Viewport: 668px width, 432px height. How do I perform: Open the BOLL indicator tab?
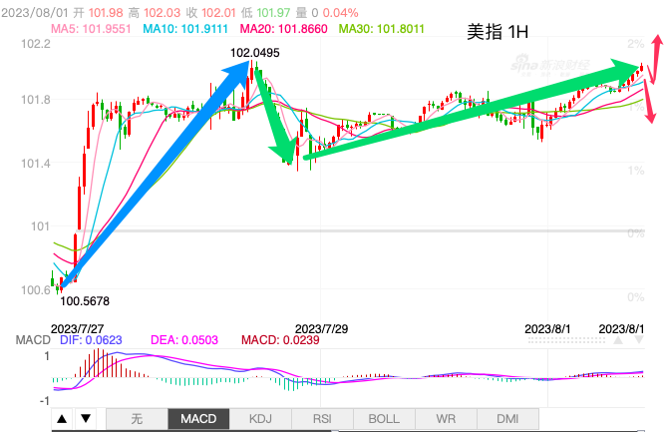[384, 419]
